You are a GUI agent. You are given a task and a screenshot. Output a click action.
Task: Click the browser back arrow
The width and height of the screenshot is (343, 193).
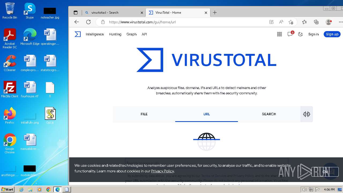tap(77, 22)
